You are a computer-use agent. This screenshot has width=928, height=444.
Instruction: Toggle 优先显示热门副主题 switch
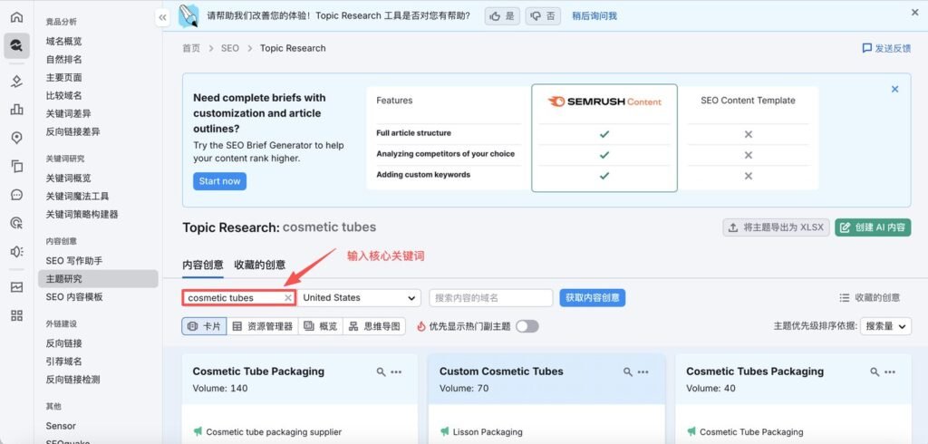click(x=527, y=326)
